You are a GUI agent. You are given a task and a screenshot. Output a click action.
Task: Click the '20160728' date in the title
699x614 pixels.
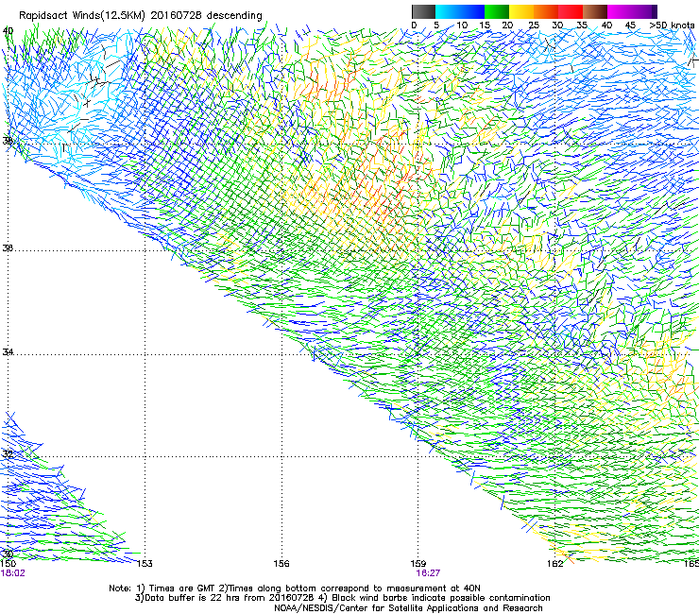tap(176, 15)
